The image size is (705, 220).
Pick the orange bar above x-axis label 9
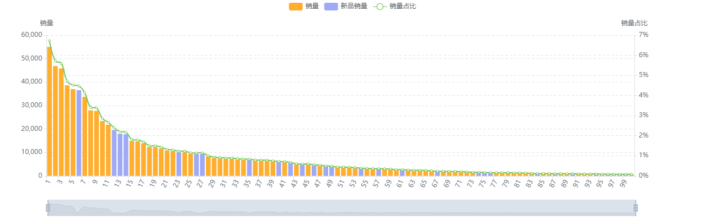tap(96, 143)
